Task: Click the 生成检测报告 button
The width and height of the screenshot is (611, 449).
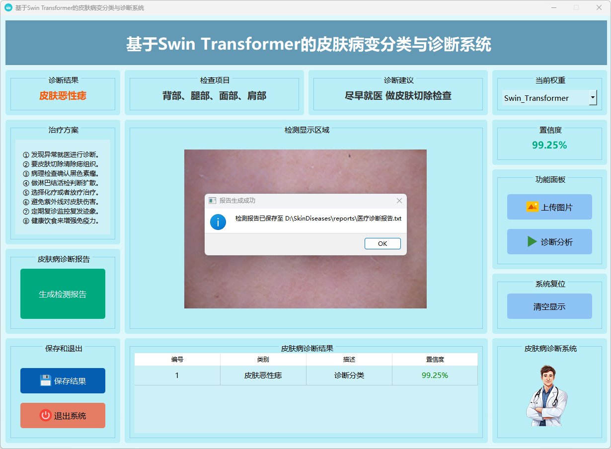Action: (63, 294)
